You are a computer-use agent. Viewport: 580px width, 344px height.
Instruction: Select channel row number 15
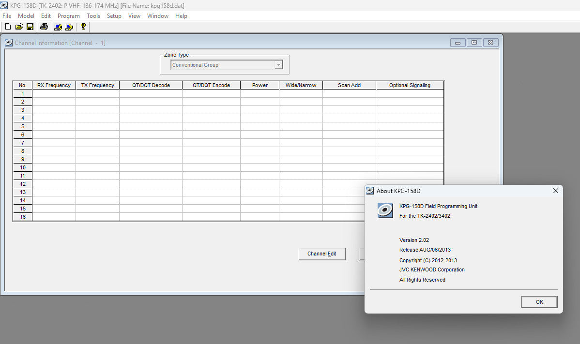[x=23, y=209]
